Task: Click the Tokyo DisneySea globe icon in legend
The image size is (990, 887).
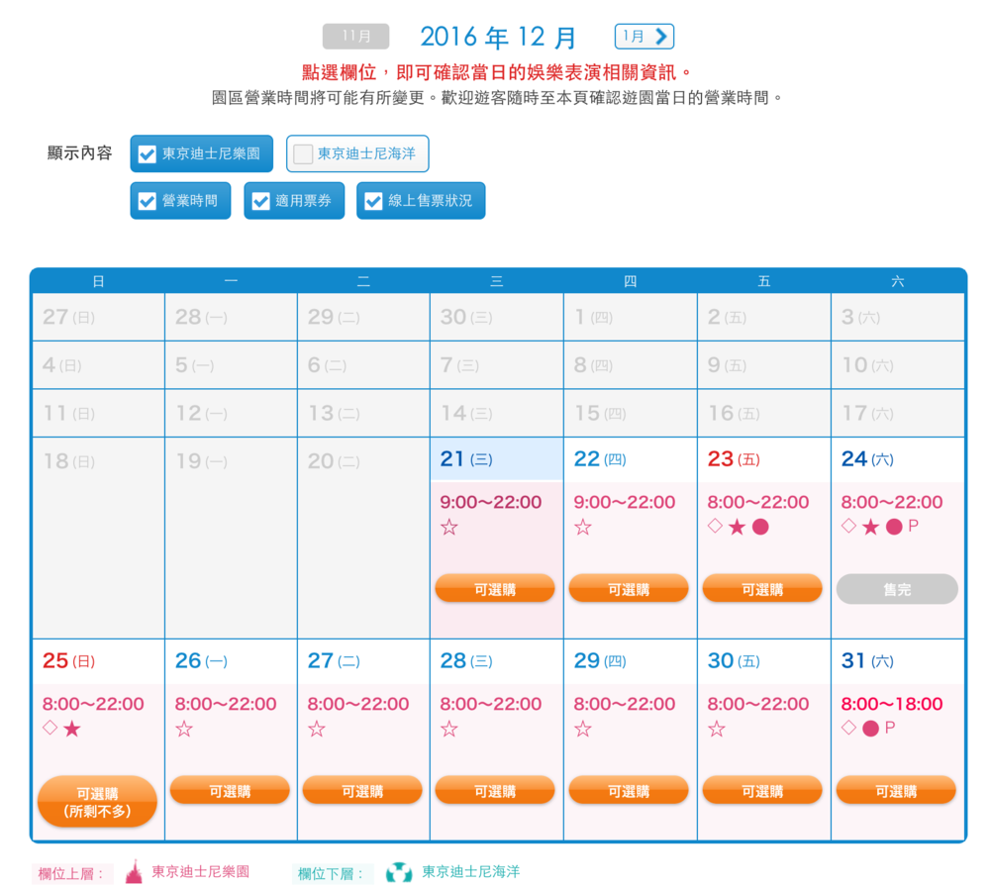Action: pyautogui.click(x=398, y=872)
